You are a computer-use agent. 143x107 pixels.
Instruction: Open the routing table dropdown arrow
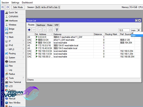point(139,30)
